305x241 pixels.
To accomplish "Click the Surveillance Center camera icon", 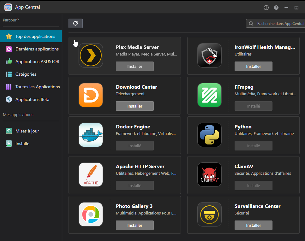I will 209,215.
